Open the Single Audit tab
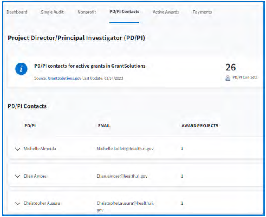266x217 pixels. tap(52, 12)
